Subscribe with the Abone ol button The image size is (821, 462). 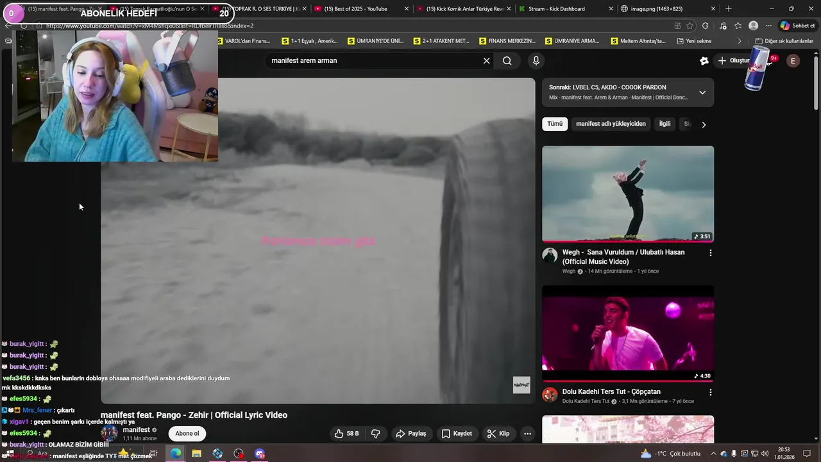187,434
